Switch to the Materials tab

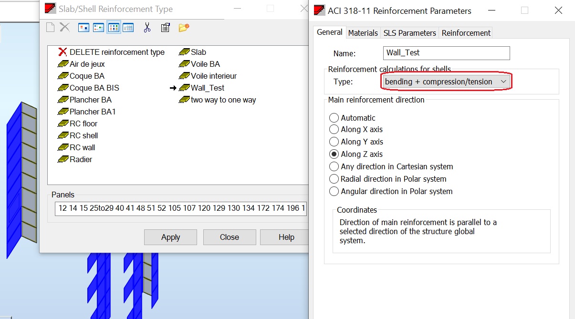pyautogui.click(x=363, y=32)
